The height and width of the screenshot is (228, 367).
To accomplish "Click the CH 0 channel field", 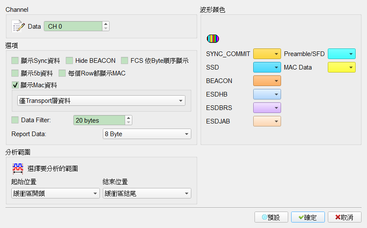I will click(73, 26).
